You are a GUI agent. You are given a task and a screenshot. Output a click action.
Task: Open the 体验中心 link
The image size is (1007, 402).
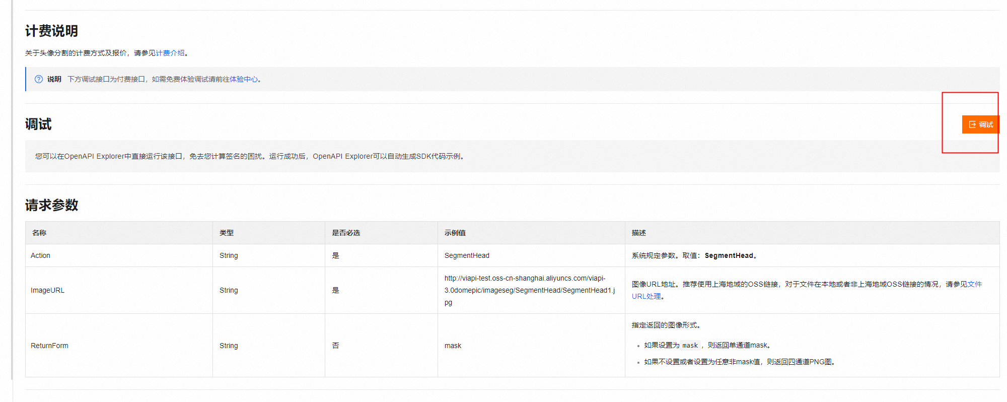(x=244, y=79)
